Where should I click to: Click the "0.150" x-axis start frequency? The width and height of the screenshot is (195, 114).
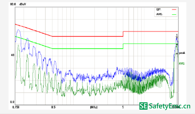(x=16, y=107)
